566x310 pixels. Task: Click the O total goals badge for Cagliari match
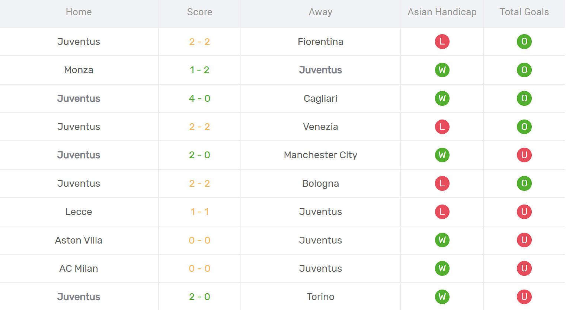click(x=524, y=98)
